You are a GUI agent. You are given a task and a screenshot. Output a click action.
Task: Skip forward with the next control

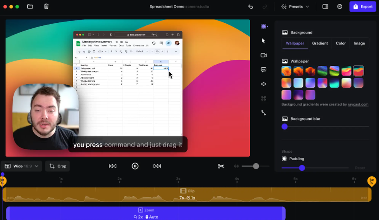[157, 166]
